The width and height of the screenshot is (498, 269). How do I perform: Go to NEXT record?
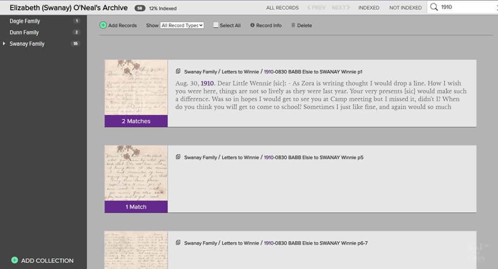coord(340,8)
